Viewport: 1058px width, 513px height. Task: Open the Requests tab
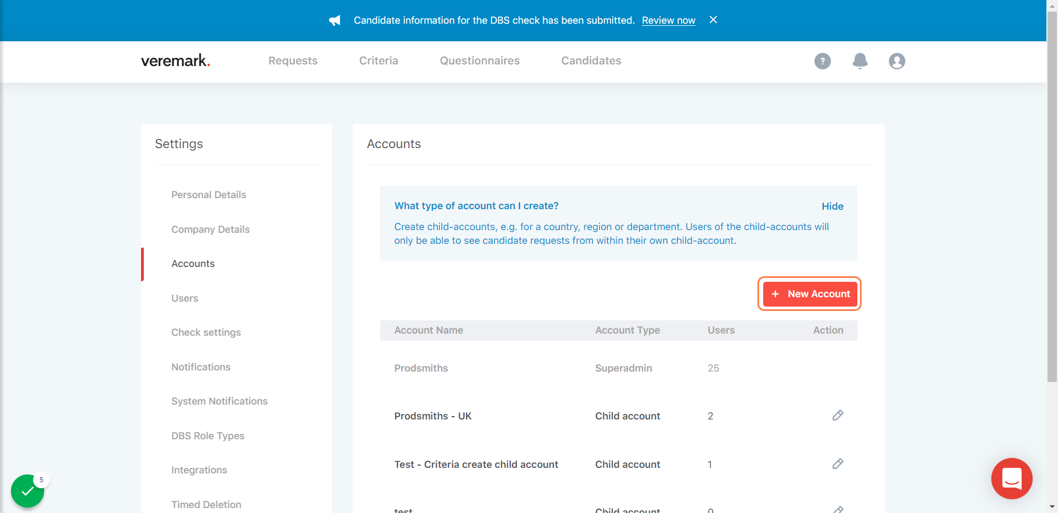[293, 61]
